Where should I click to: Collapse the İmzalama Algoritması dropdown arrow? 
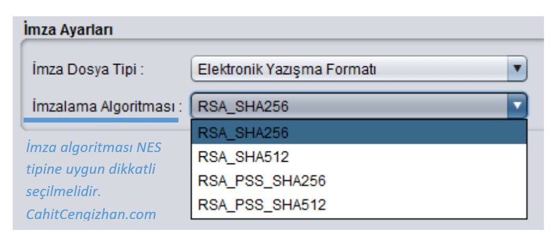pos(516,107)
